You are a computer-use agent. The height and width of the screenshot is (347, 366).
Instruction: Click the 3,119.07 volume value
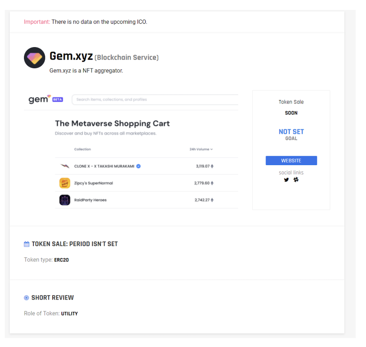203,166
